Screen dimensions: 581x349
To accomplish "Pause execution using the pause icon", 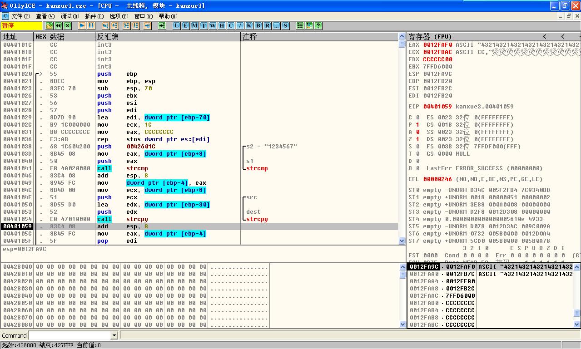I will point(91,26).
